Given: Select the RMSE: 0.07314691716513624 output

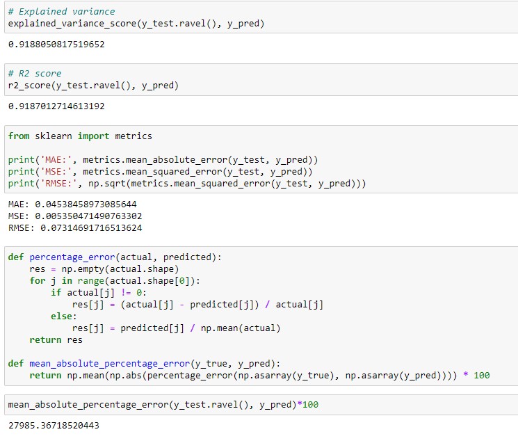Looking at the screenshot, I should click(75, 228).
